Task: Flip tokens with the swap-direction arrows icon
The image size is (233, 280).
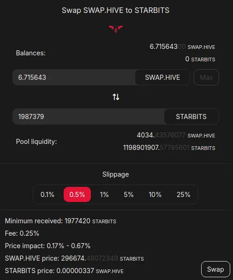Action: tap(116, 97)
